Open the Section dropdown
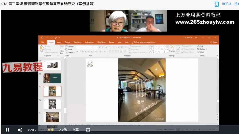The image size is (239, 134). (x=70, y=53)
